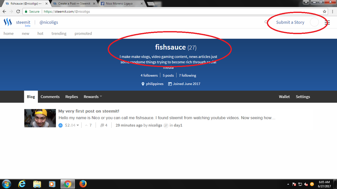The height and width of the screenshot is (189, 337).
Task: Open the Windows Start button
Action: tap(6, 184)
